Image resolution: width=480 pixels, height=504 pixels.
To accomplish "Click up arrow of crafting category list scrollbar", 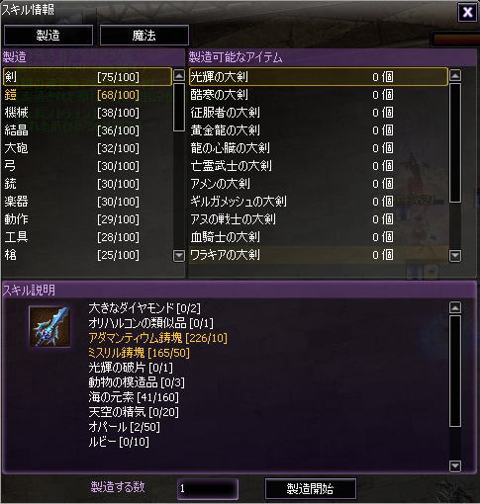I will tap(179, 76).
